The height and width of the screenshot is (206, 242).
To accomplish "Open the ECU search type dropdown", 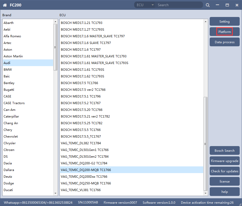I will click(x=145, y=5).
